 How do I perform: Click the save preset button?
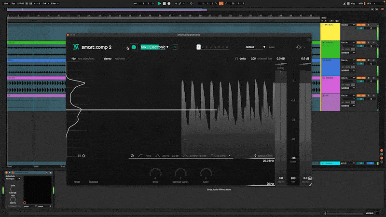(x=271, y=47)
